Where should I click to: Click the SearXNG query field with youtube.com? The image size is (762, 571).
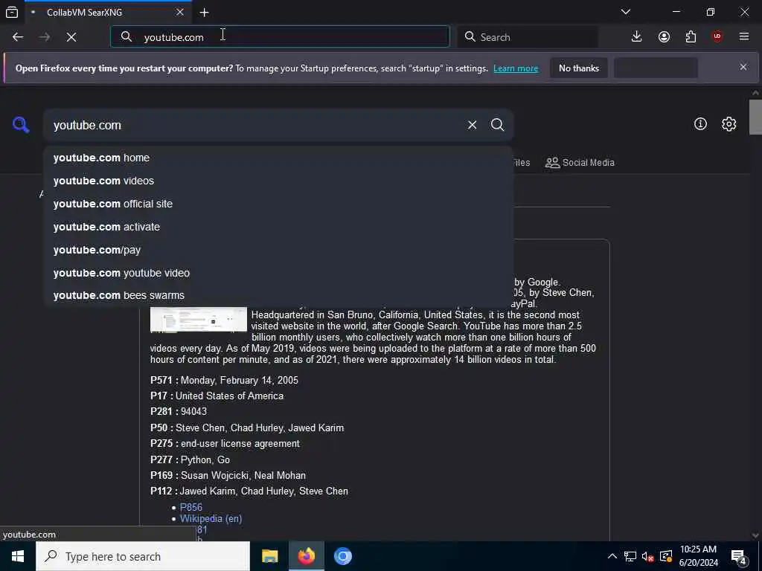[255, 125]
